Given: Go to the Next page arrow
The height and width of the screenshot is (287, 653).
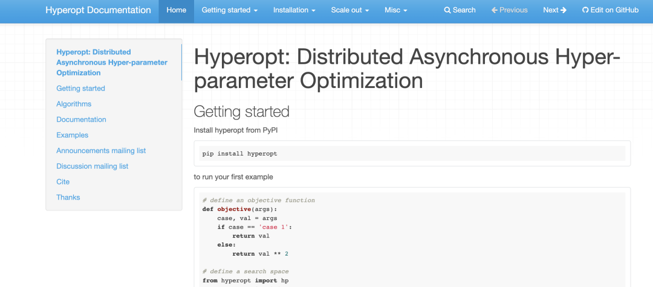Looking at the screenshot, I should coord(554,10).
